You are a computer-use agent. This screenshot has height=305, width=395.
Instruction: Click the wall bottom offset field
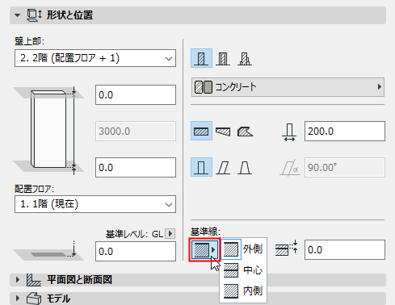[x=136, y=168]
